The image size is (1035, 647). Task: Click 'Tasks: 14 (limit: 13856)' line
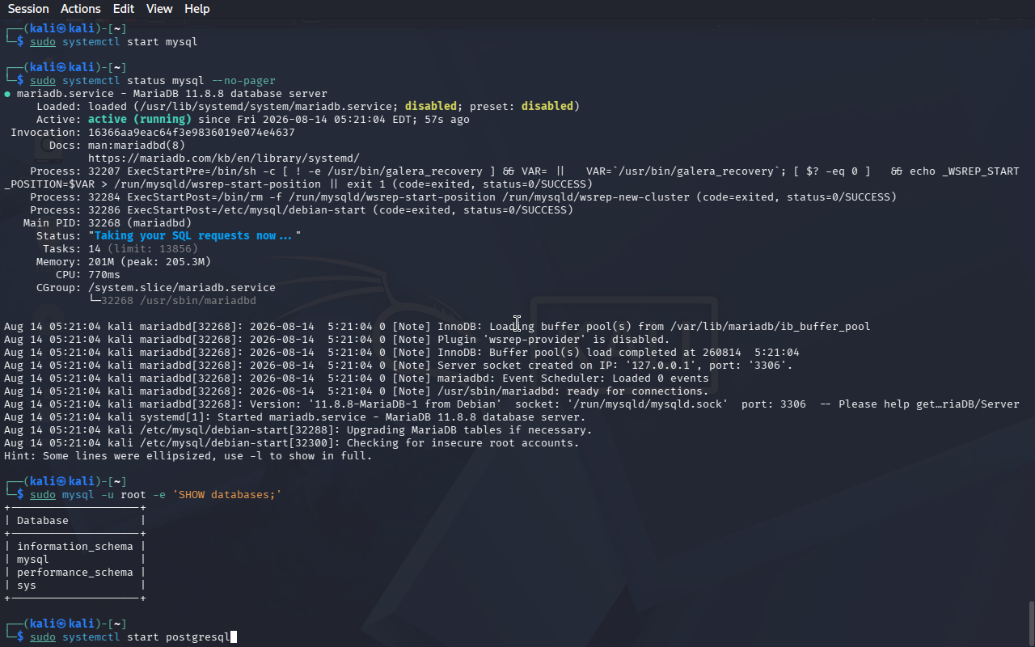(x=120, y=249)
